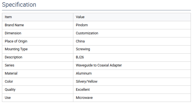Select the Place of Origin label
Image resolution: width=192 pixels, height=105 pixels.
click(16, 41)
